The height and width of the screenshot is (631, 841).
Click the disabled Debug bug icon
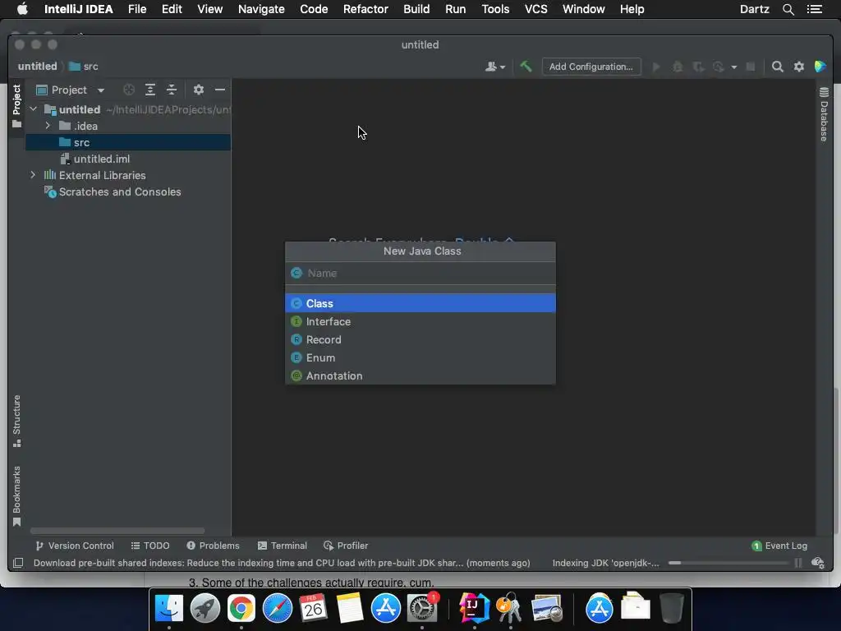[678, 67]
